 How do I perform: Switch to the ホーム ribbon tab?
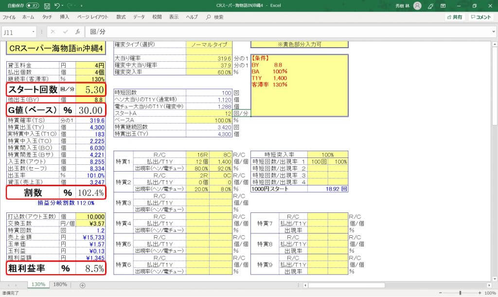[x=28, y=17]
